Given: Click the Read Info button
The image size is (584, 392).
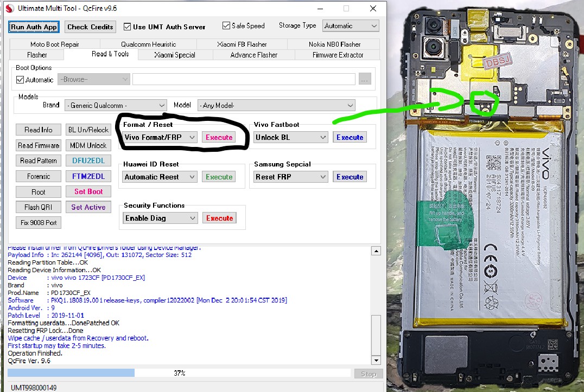Looking at the screenshot, I should [x=39, y=130].
